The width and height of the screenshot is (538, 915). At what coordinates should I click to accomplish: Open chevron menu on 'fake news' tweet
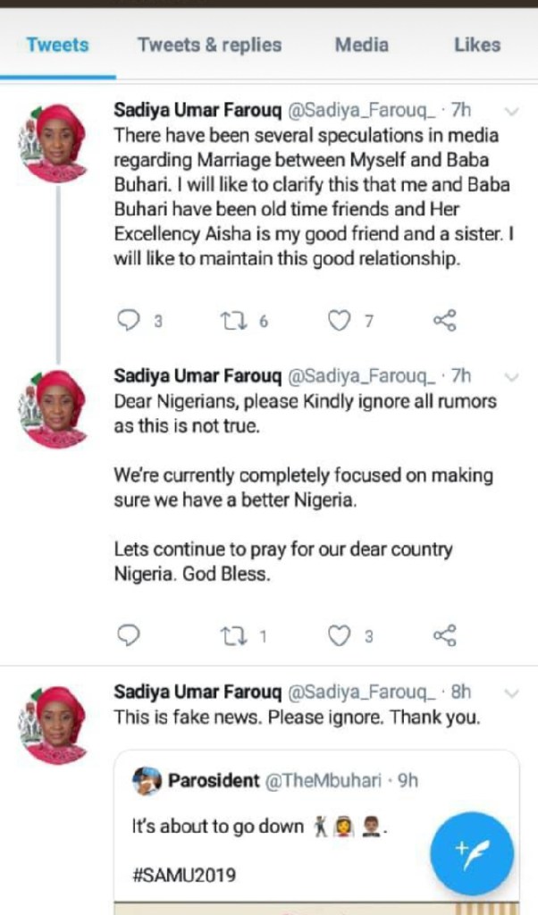(x=512, y=693)
